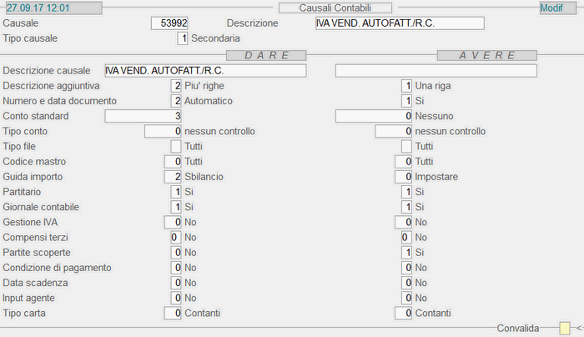Edit the top Descrizione text field
This screenshot has width=584, height=337.
pos(399,23)
